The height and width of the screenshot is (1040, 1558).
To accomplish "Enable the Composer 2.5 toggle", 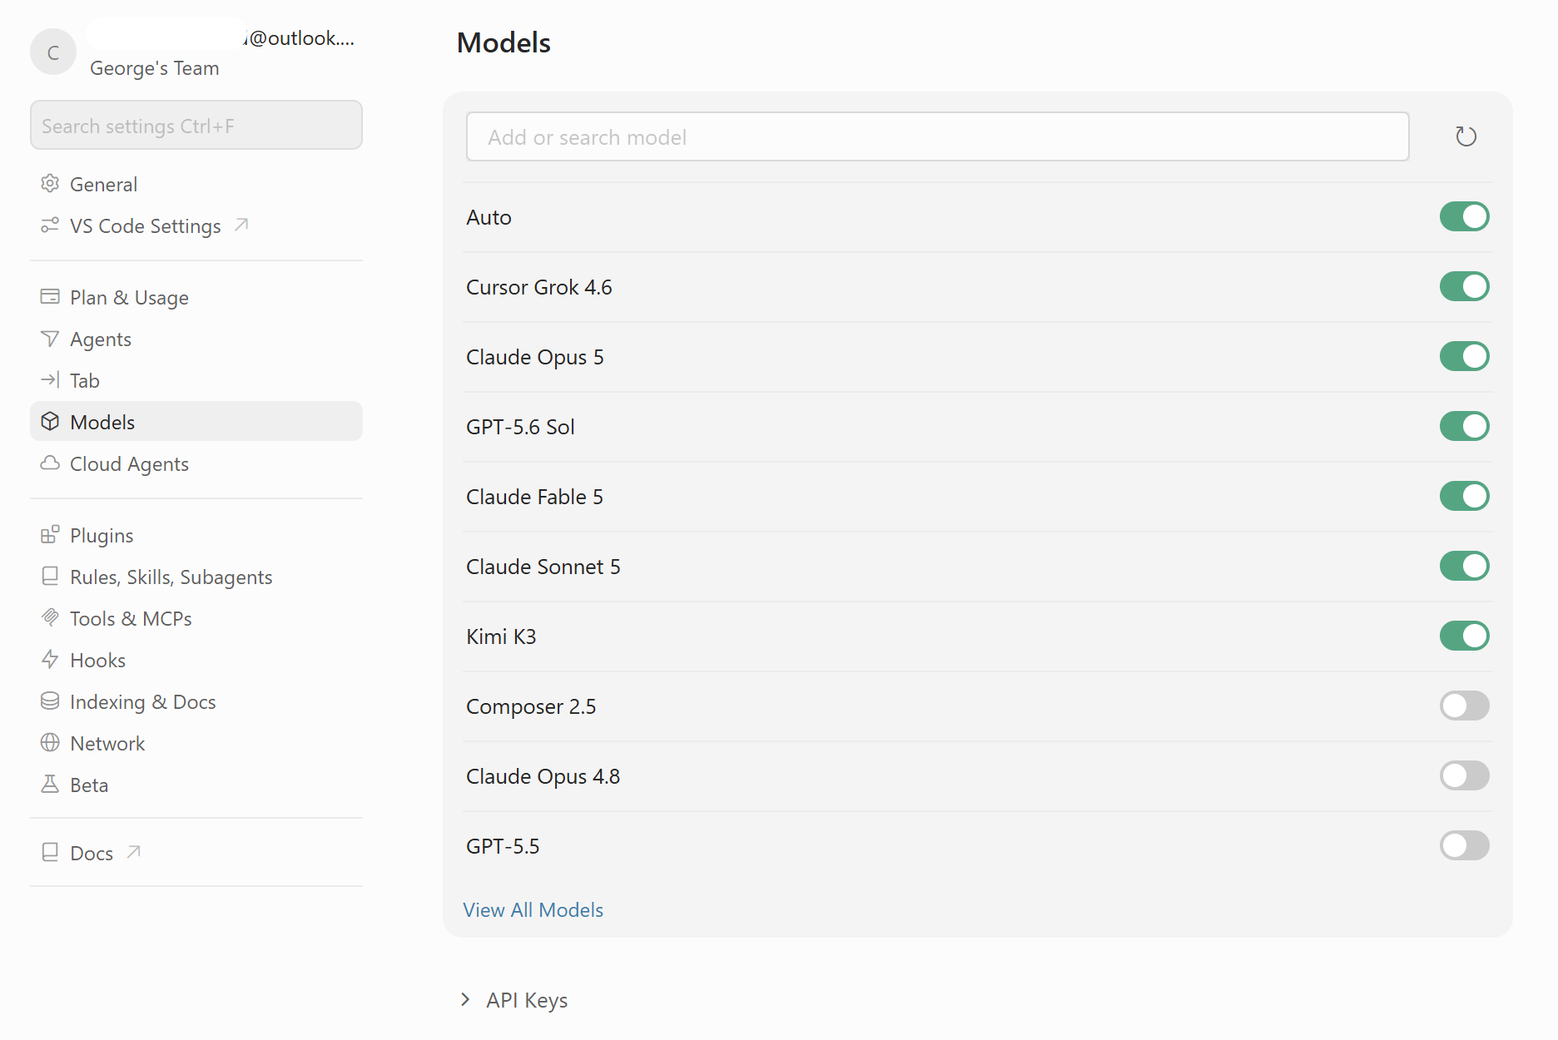I will pos(1464,706).
